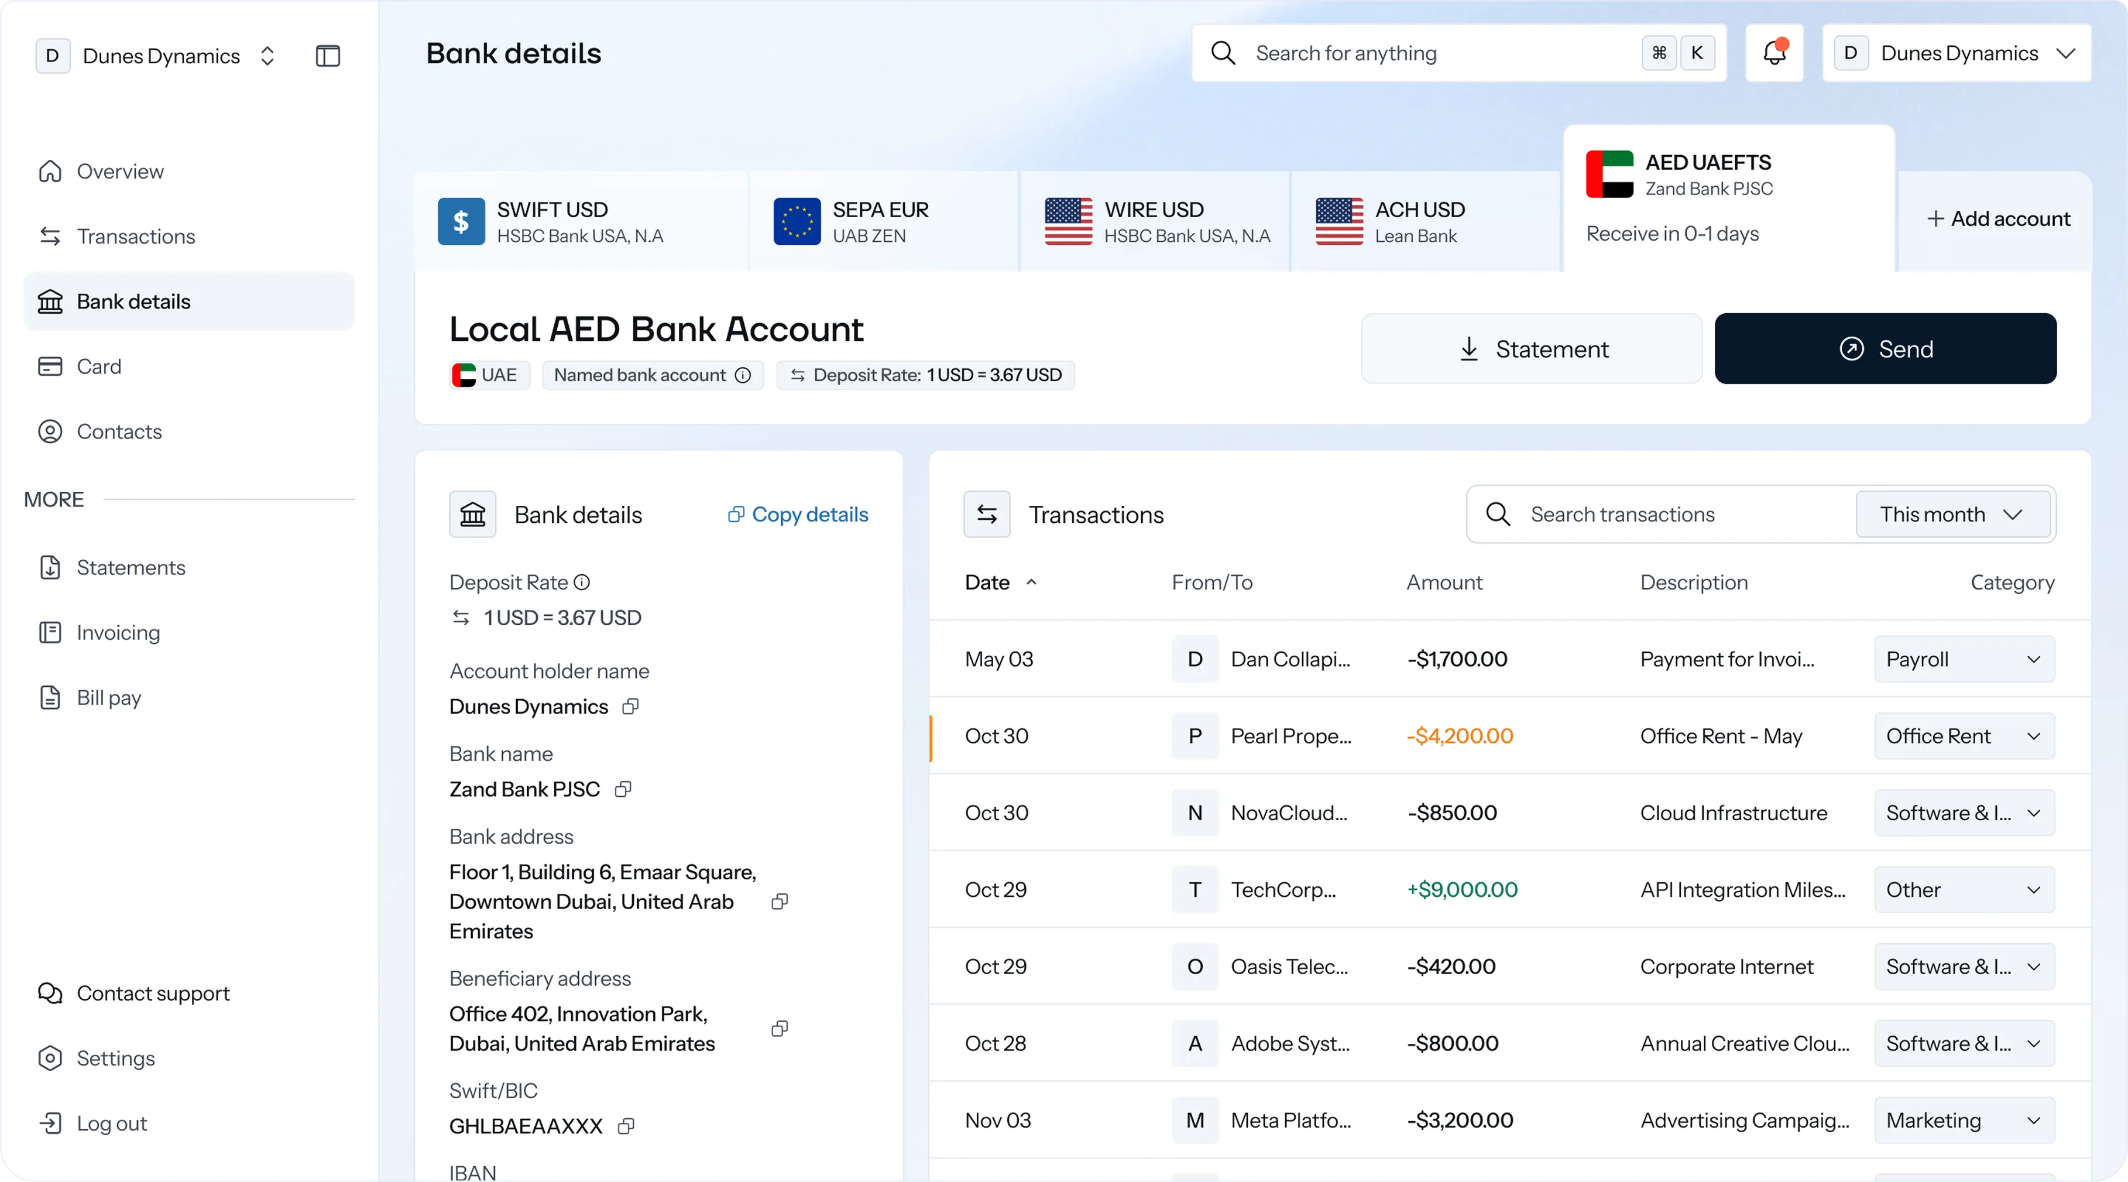Open the Office Rent category dropdown
The height and width of the screenshot is (1182, 2128).
pyautogui.click(x=1964, y=736)
